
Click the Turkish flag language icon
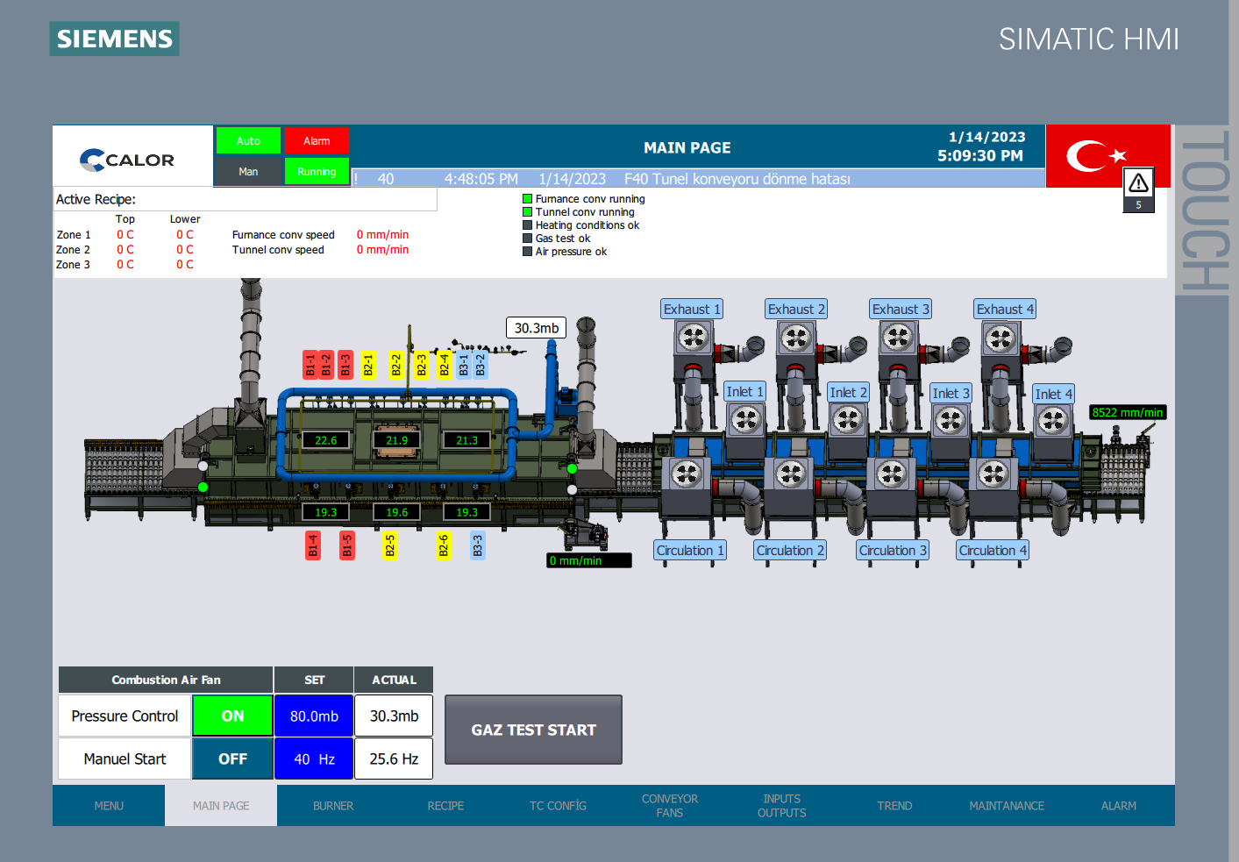click(1096, 156)
